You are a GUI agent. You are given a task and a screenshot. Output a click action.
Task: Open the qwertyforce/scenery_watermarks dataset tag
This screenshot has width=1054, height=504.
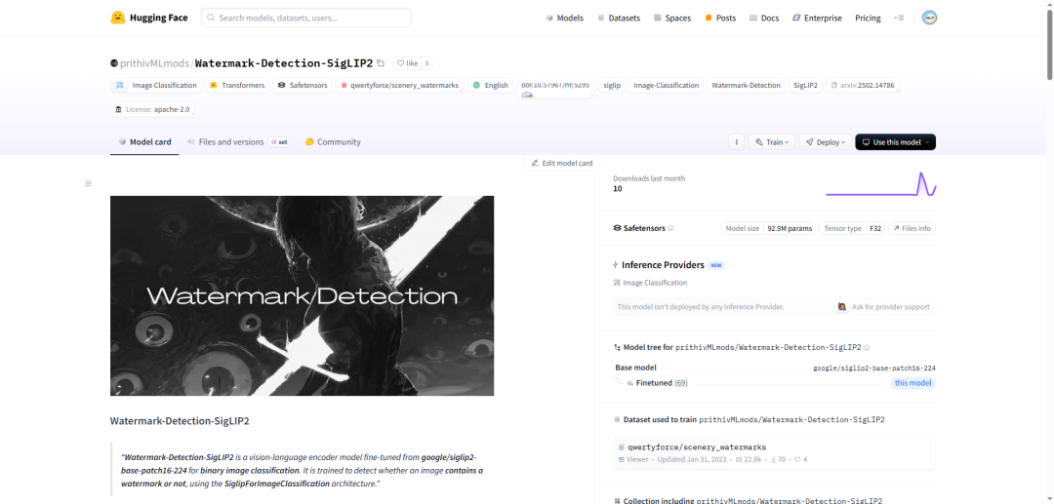pyautogui.click(x=399, y=85)
